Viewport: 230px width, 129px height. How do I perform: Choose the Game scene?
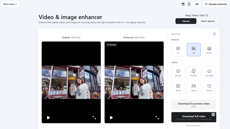(194, 87)
